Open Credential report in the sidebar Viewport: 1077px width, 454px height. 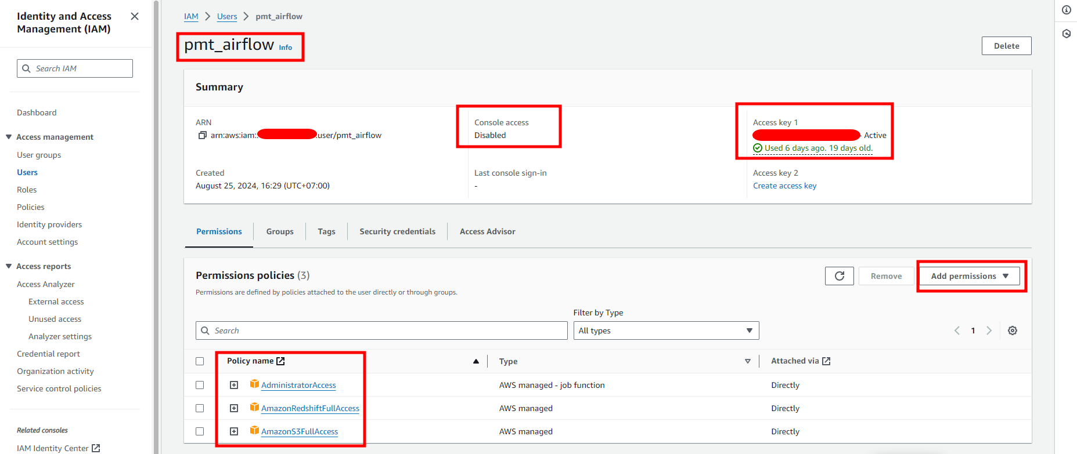click(48, 354)
